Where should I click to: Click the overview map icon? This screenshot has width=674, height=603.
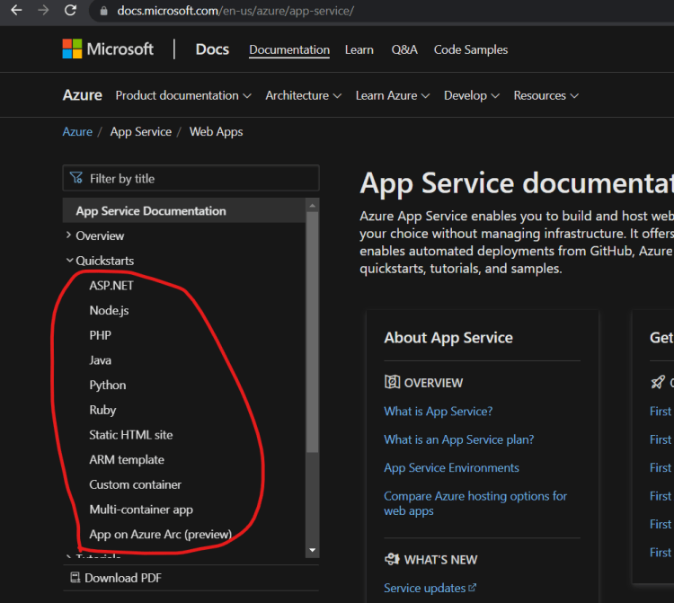[x=392, y=382]
